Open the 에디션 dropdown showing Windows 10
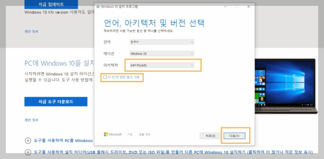324x159 pixels. [x=162, y=54]
